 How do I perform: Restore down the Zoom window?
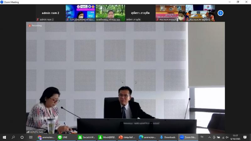238,2
